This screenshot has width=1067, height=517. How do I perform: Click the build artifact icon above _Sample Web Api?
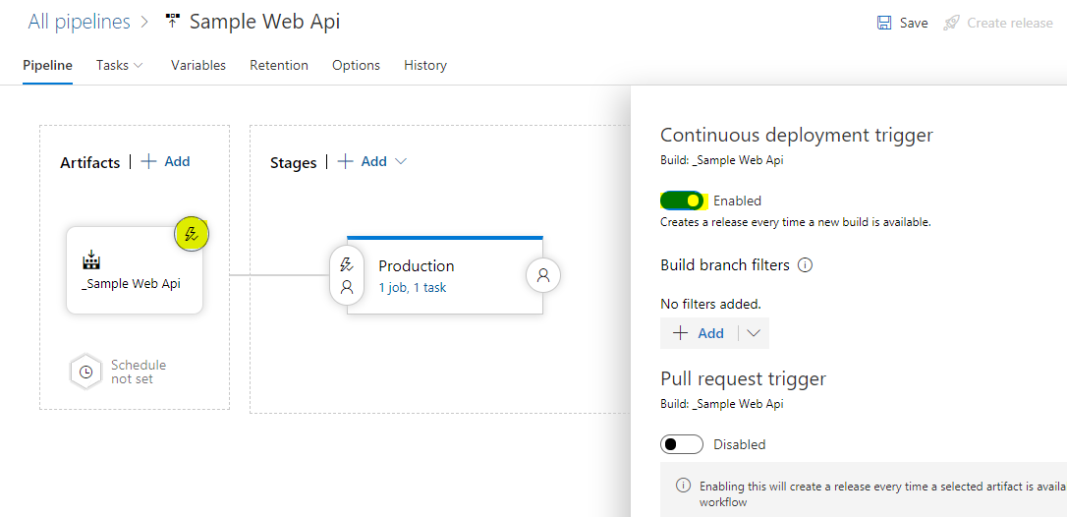coord(91,260)
